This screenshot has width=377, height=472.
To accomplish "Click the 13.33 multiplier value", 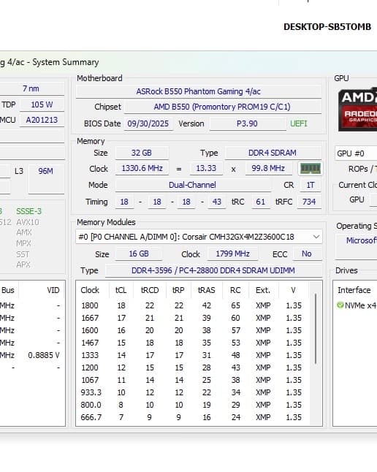I will (x=206, y=168).
